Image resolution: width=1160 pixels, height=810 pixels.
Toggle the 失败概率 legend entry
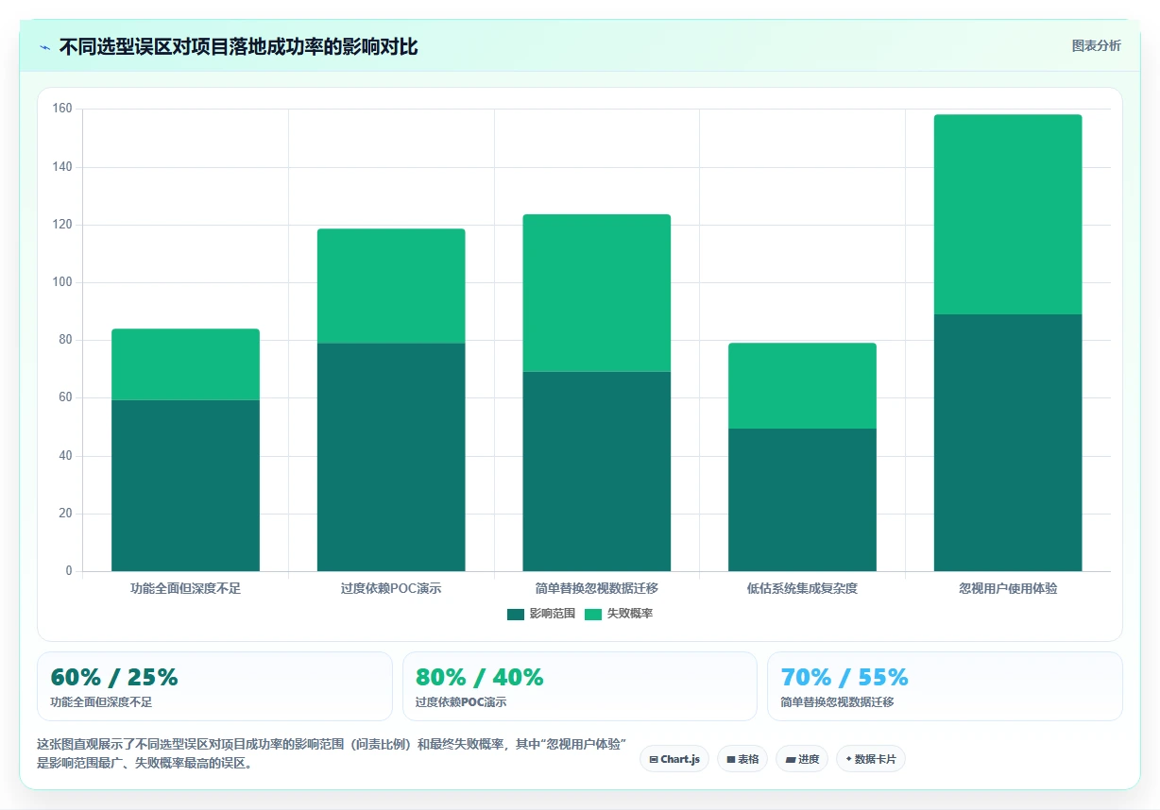(619, 614)
